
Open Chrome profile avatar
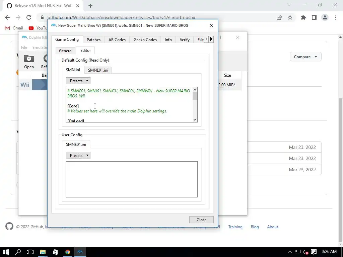325,17
